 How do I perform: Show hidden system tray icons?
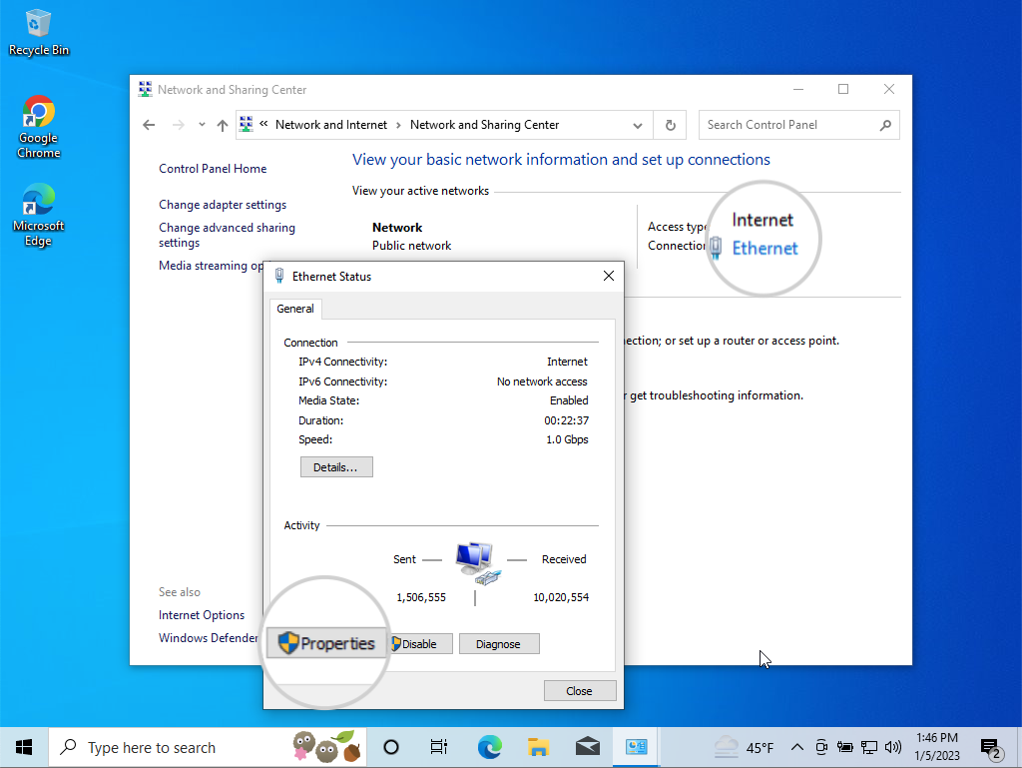797,747
